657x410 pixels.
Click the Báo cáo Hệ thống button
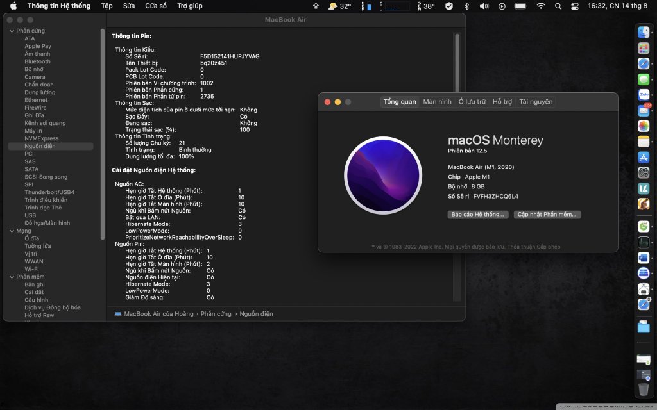click(x=477, y=214)
